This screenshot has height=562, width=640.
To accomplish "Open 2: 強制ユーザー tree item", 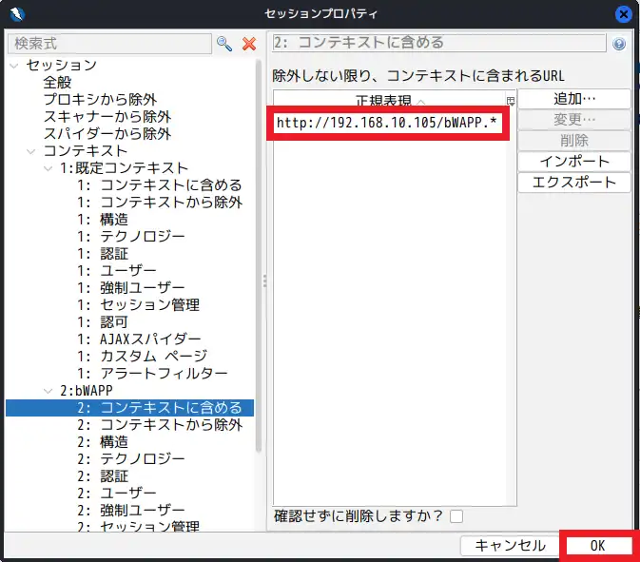I will [x=131, y=511].
